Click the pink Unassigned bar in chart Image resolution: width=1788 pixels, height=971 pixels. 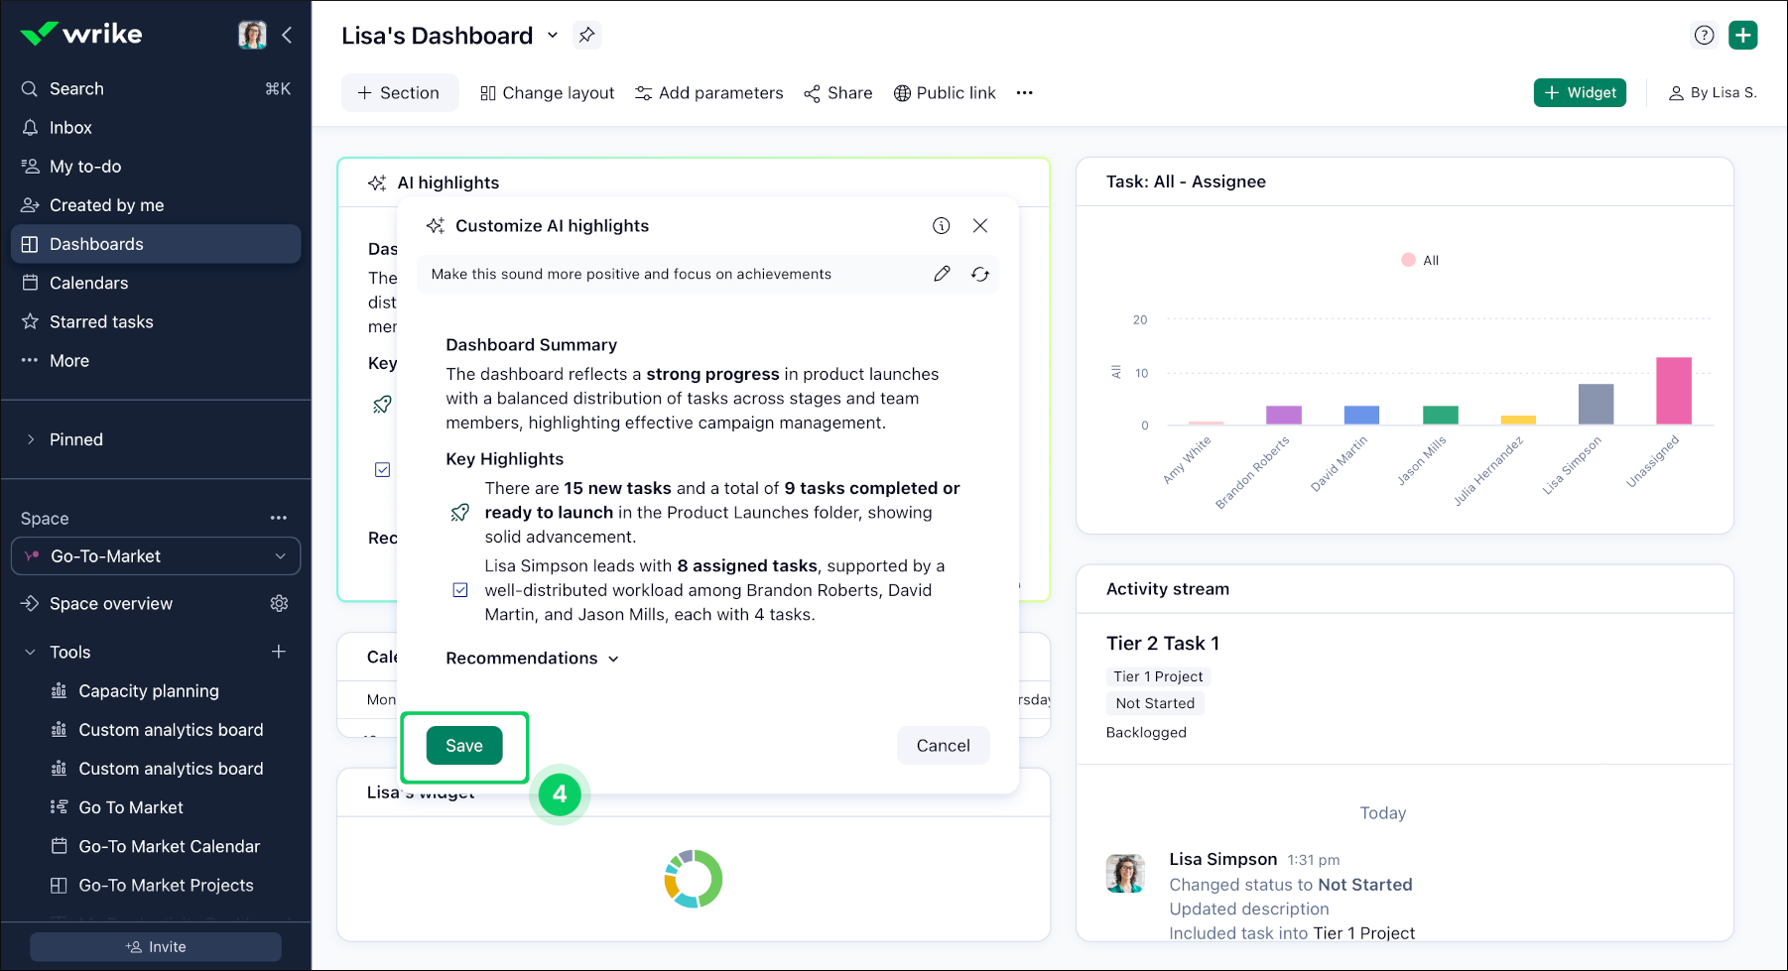1673,391
